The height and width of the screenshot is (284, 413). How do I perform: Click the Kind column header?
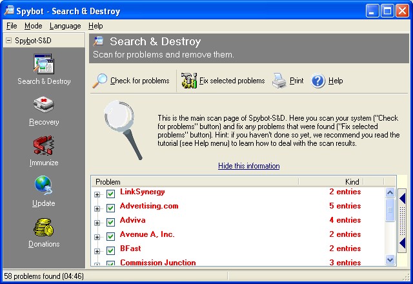(x=331, y=182)
